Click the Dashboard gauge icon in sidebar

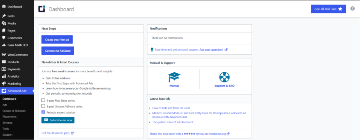tap(4, 7)
